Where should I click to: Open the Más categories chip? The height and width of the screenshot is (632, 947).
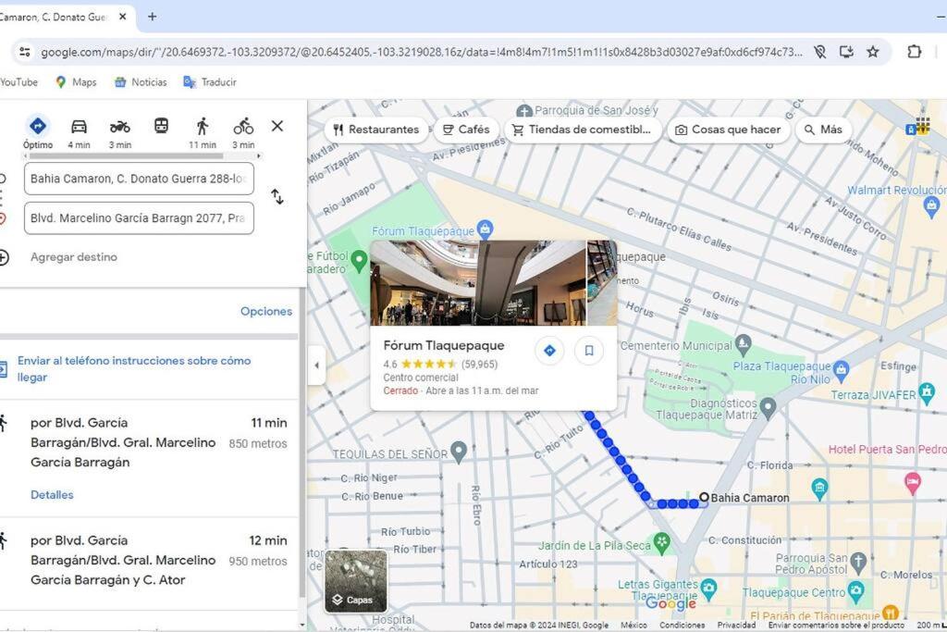(x=823, y=130)
